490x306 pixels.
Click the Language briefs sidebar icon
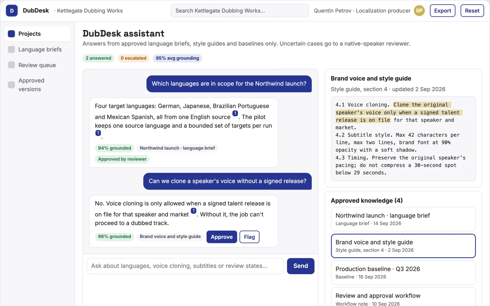[x=11, y=49]
